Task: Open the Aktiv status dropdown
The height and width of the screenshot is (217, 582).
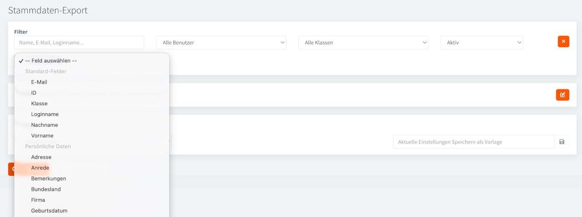Action: pos(482,43)
